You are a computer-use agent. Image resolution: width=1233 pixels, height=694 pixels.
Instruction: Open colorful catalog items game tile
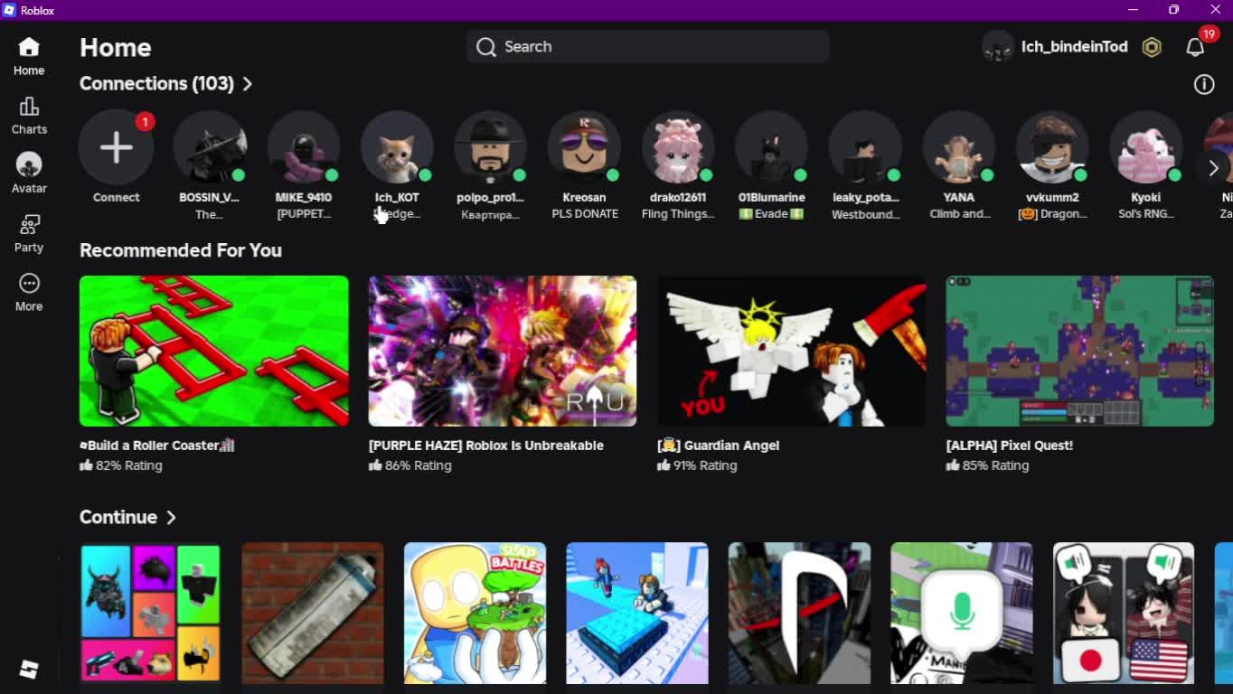tap(150, 614)
